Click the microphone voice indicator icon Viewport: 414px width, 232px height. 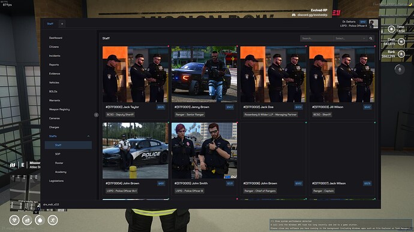(400, 69)
